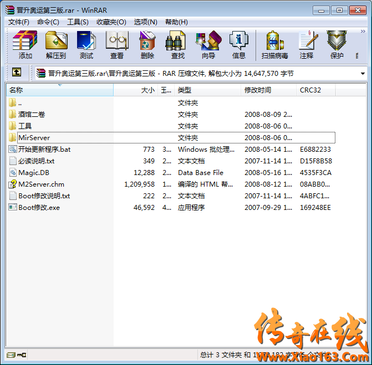Click the 开始更新程序.bat batch file icon
This screenshot has height=365, width=372.
click(13, 149)
